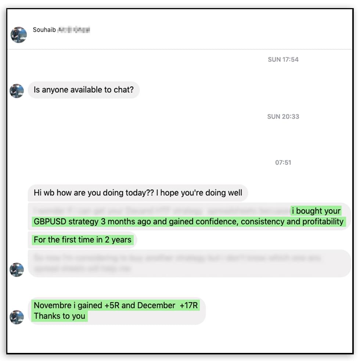This screenshot has height=361, width=360.
Task: Open Souhaib's profile picture in chat header
Action: coord(19,35)
